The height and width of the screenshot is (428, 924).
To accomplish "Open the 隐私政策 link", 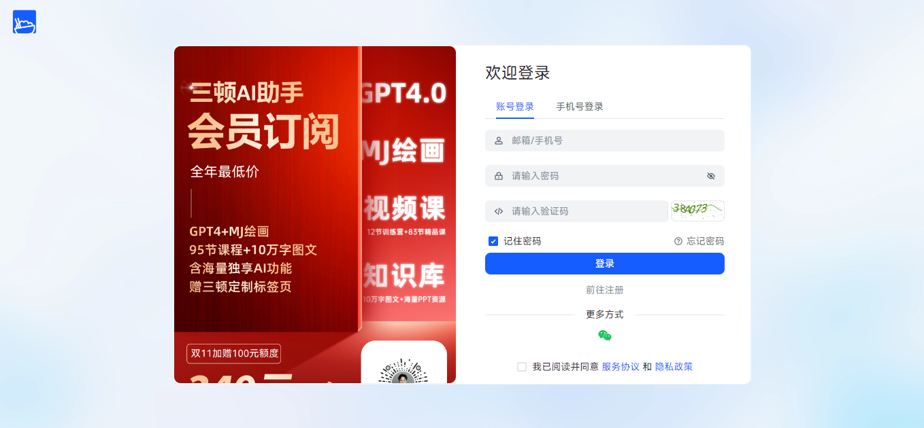I will tap(674, 367).
